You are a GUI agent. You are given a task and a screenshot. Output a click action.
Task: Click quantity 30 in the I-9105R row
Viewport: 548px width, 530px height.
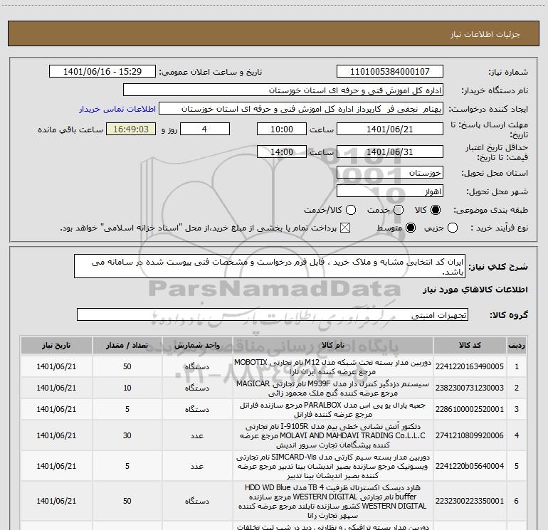pos(127,435)
